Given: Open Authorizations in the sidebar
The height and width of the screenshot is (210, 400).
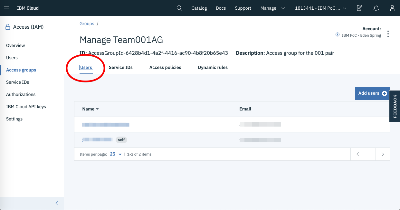Looking at the screenshot, I should click(x=21, y=94).
